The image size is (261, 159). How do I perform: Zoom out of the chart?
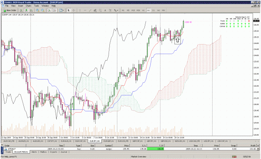pos(43,10)
